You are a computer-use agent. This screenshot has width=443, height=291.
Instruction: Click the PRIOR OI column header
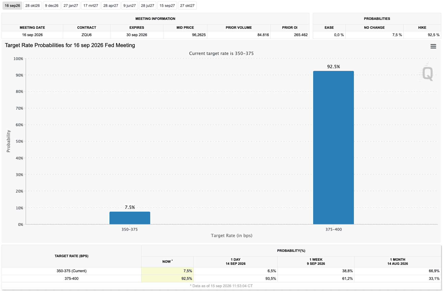tap(290, 27)
